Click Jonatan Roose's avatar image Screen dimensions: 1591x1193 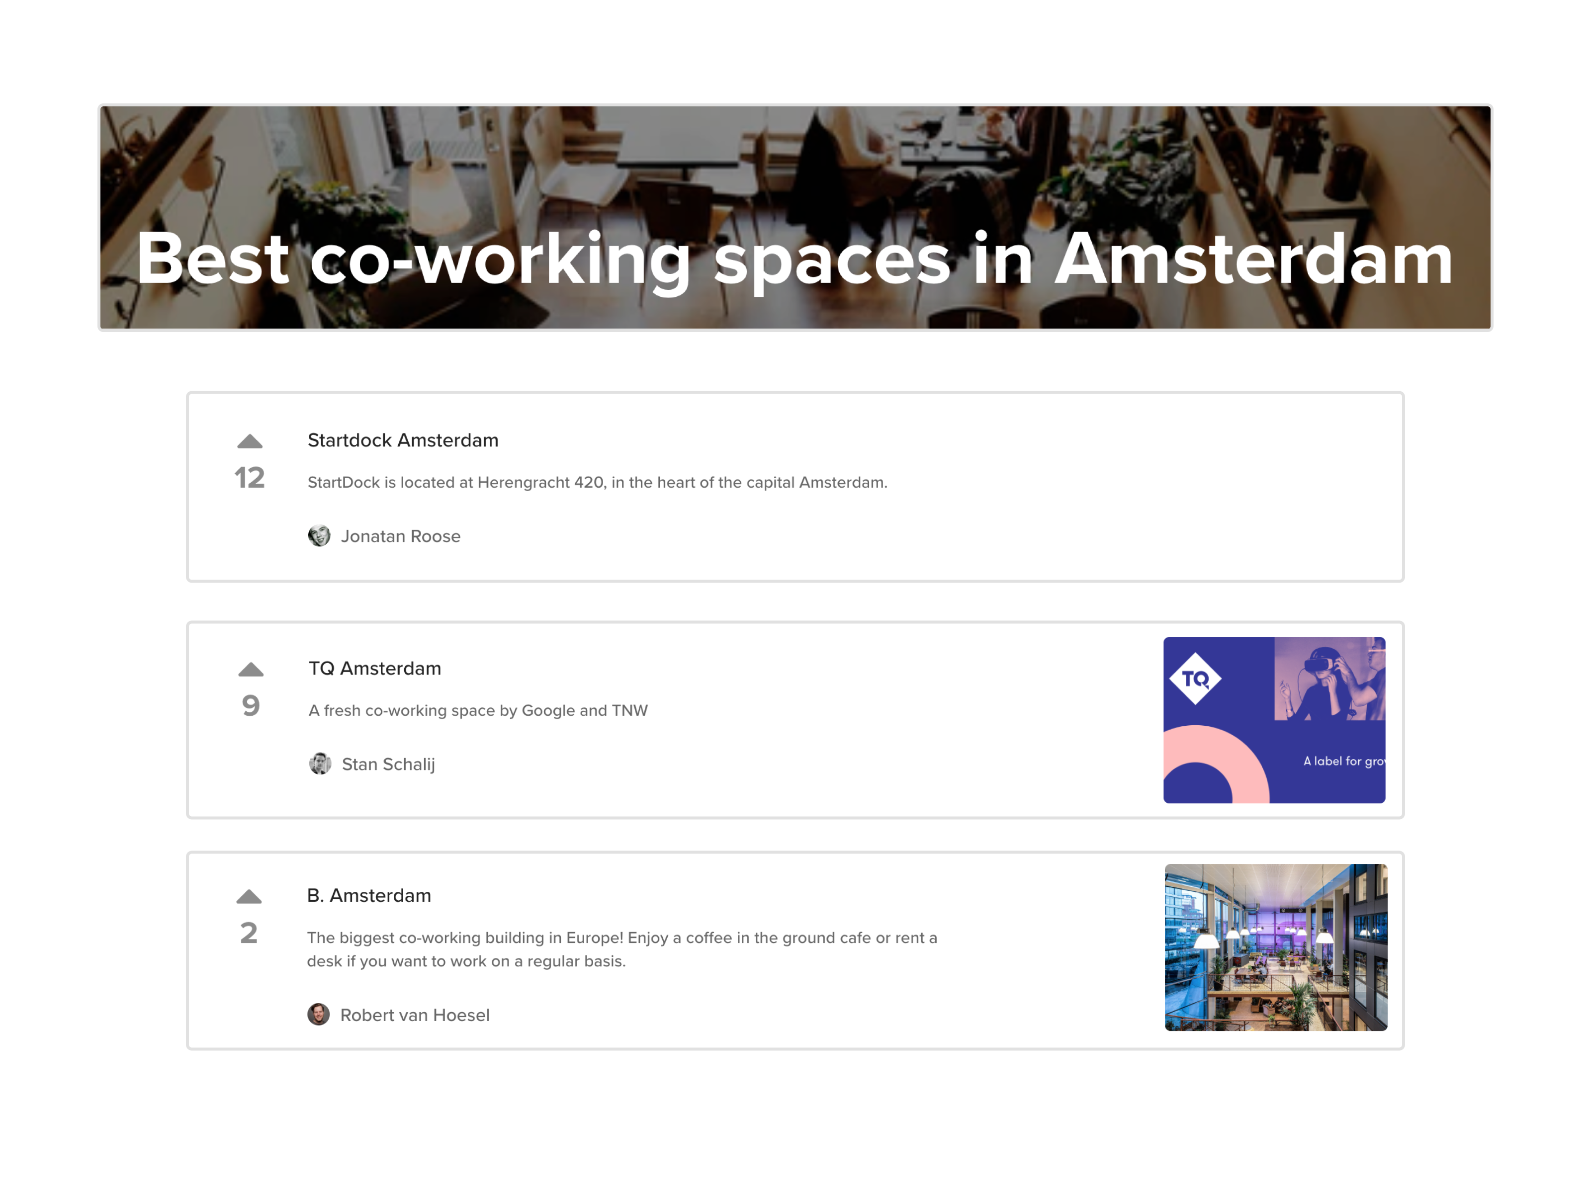[x=319, y=536]
